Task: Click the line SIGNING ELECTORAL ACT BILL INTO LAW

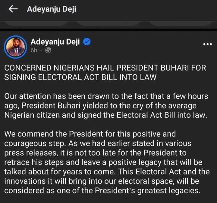Action: pyautogui.click(x=80, y=77)
